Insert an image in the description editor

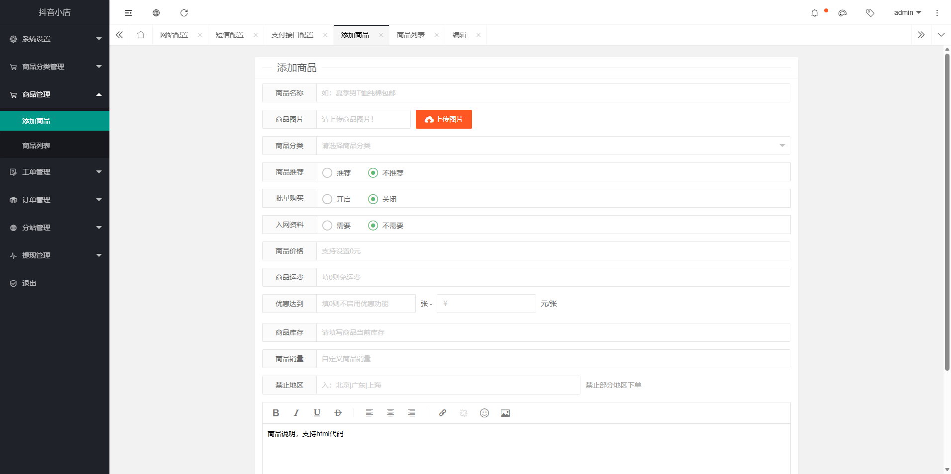coord(504,412)
